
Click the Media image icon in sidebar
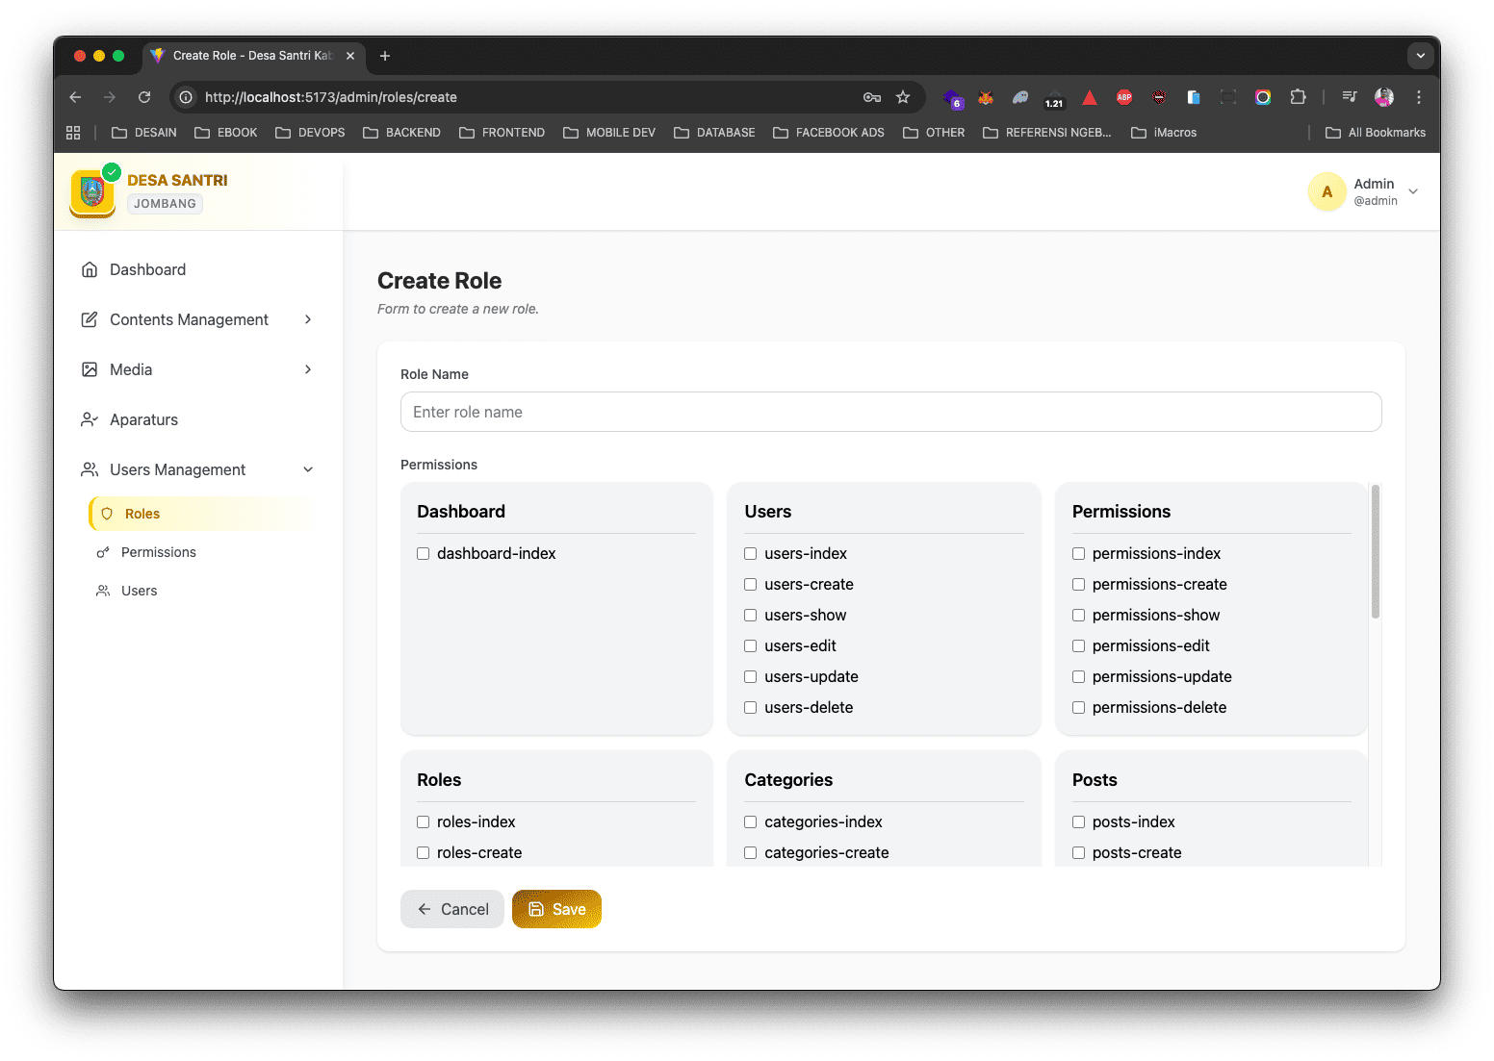tap(90, 369)
